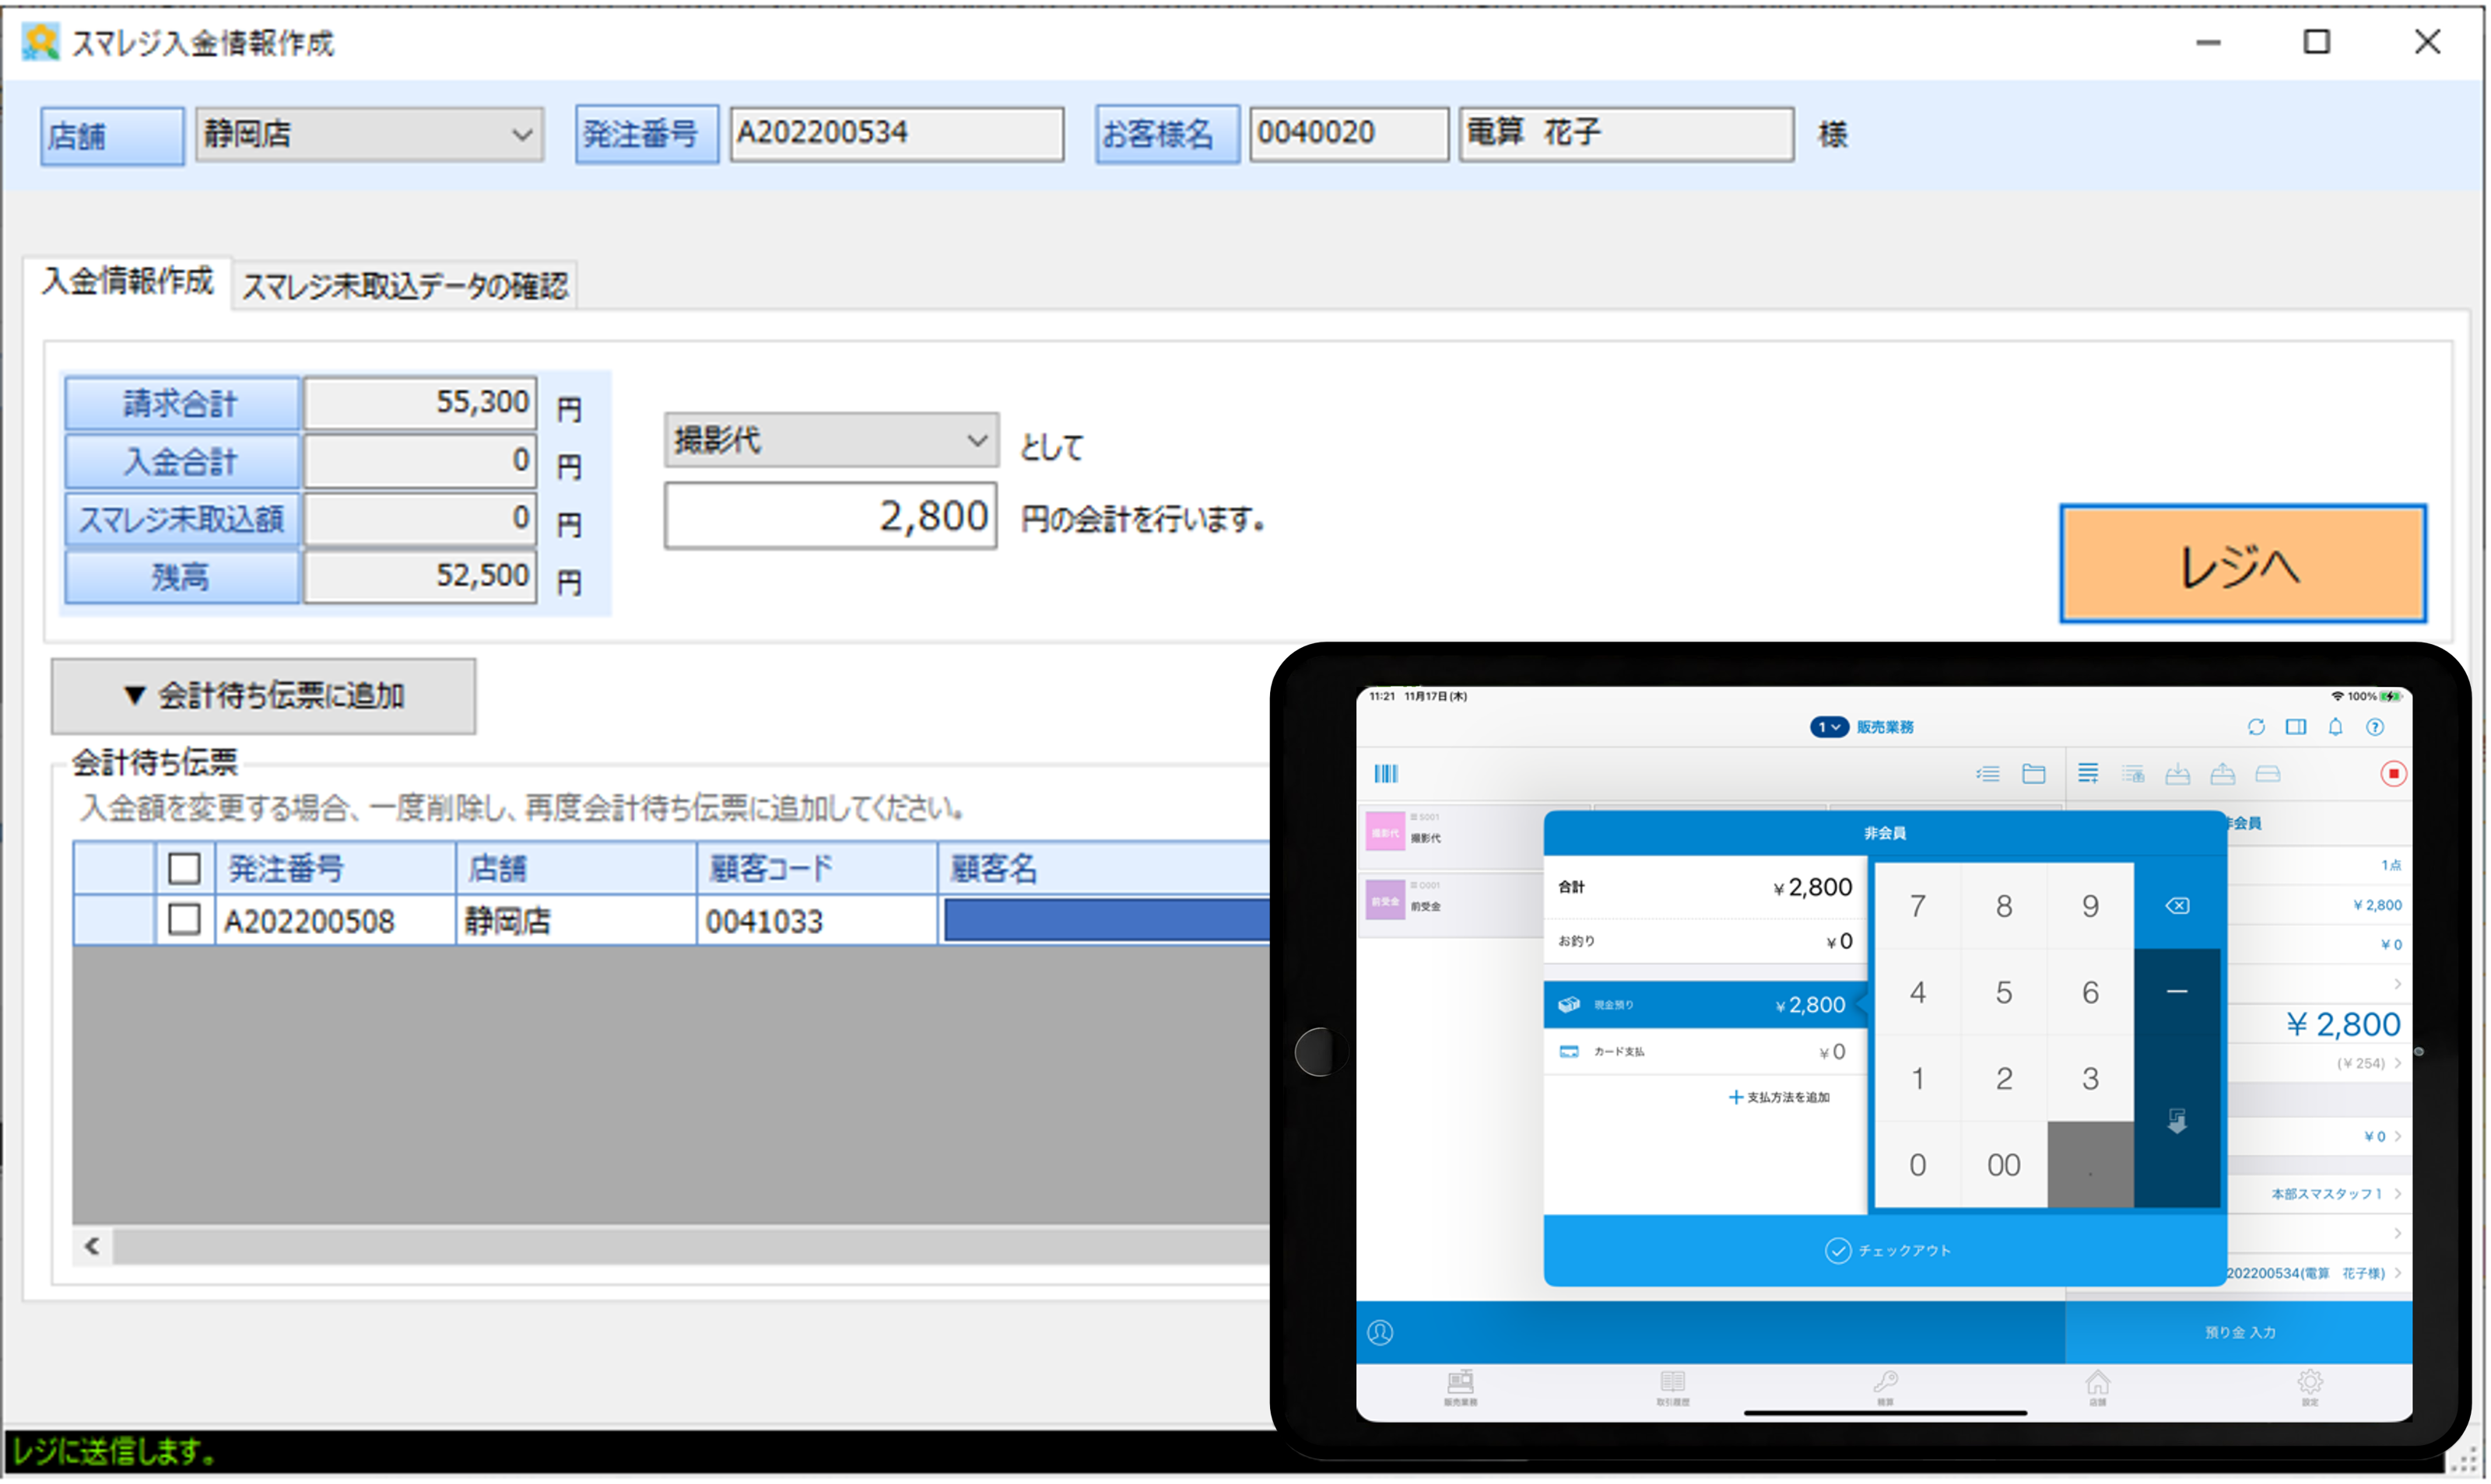
Task: Click 会計待ち伝票に追加 button
Action: click(264, 696)
